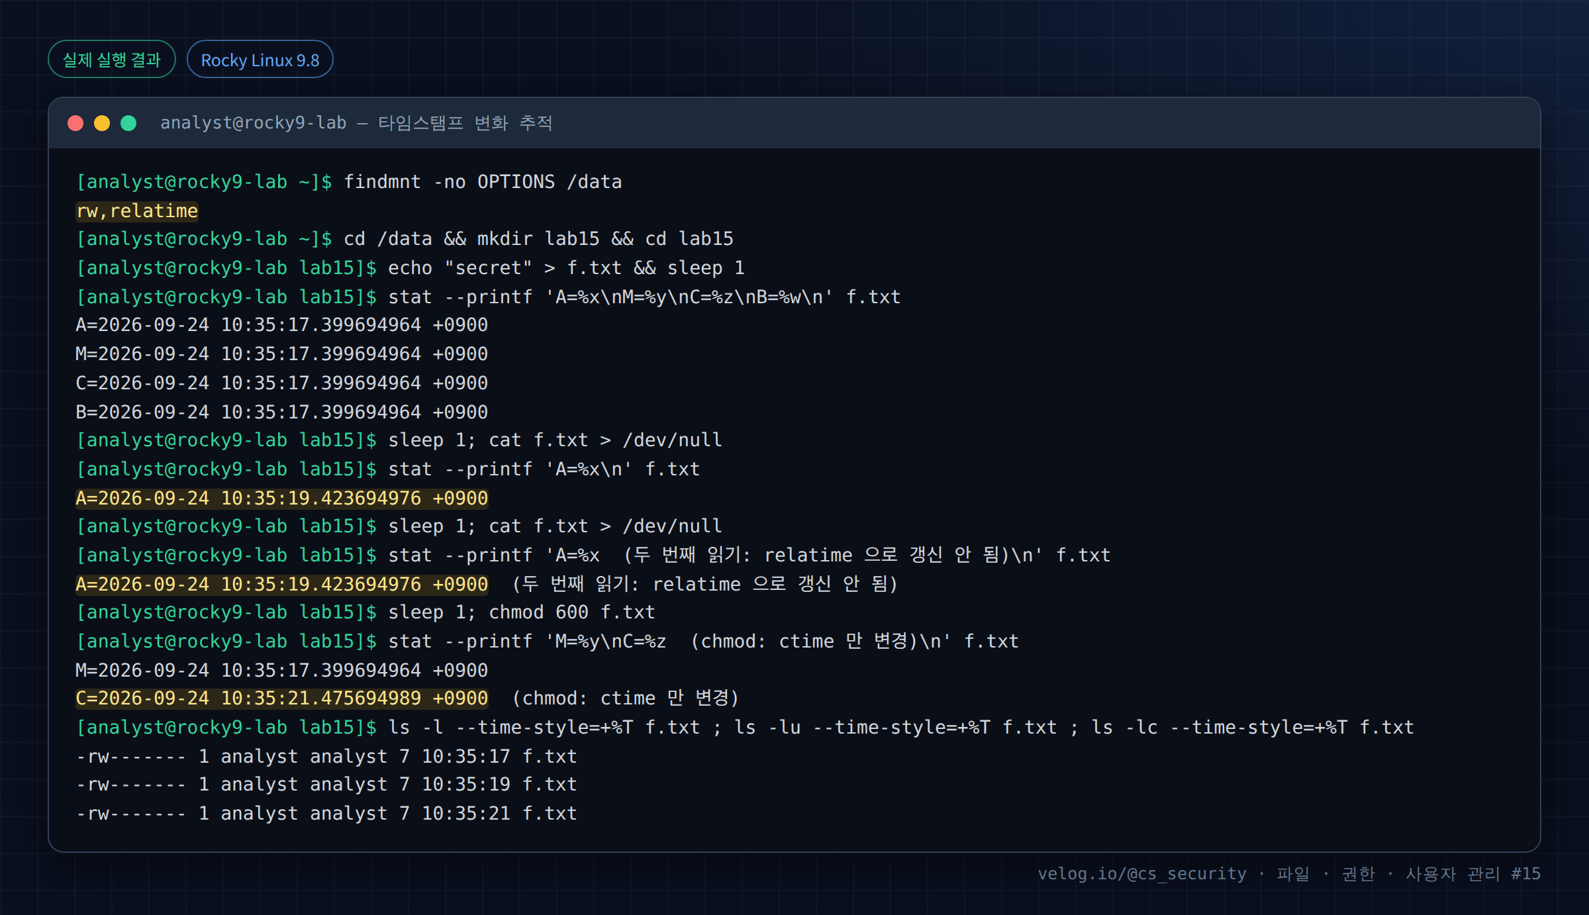Click the green maximize dot in title bar
This screenshot has height=915, width=1589.
(x=128, y=123)
